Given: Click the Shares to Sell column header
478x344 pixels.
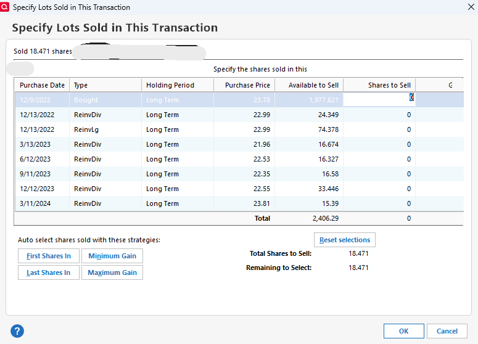Looking at the screenshot, I should pos(379,85).
